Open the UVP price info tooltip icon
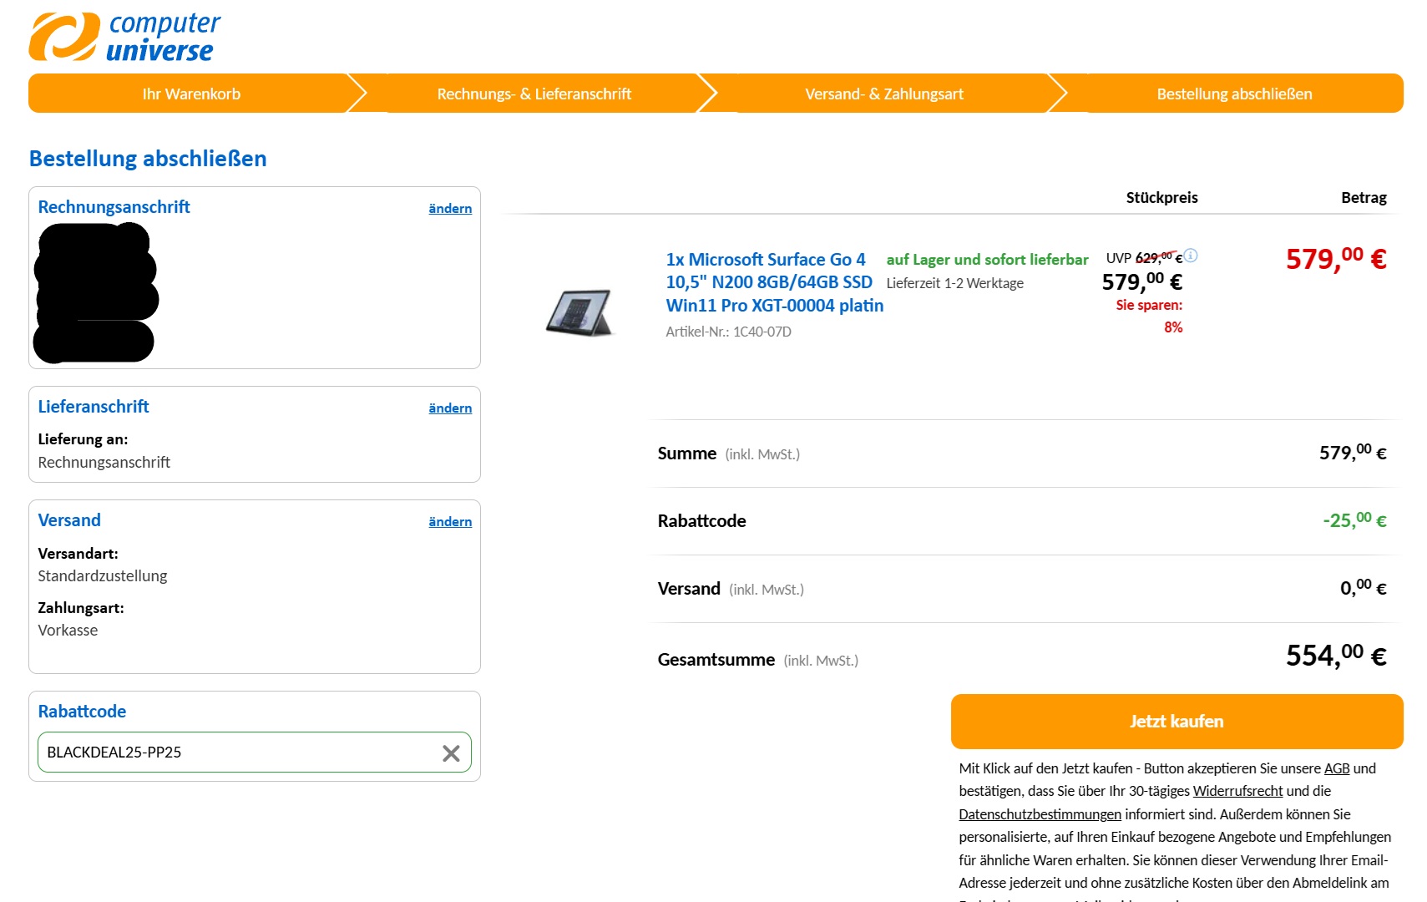1427x902 pixels. coord(1191,256)
